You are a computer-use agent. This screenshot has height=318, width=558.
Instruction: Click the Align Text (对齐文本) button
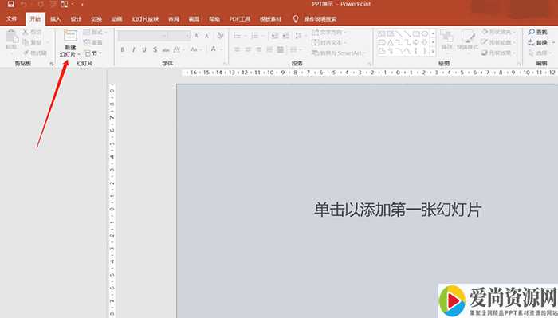click(x=329, y=43)
